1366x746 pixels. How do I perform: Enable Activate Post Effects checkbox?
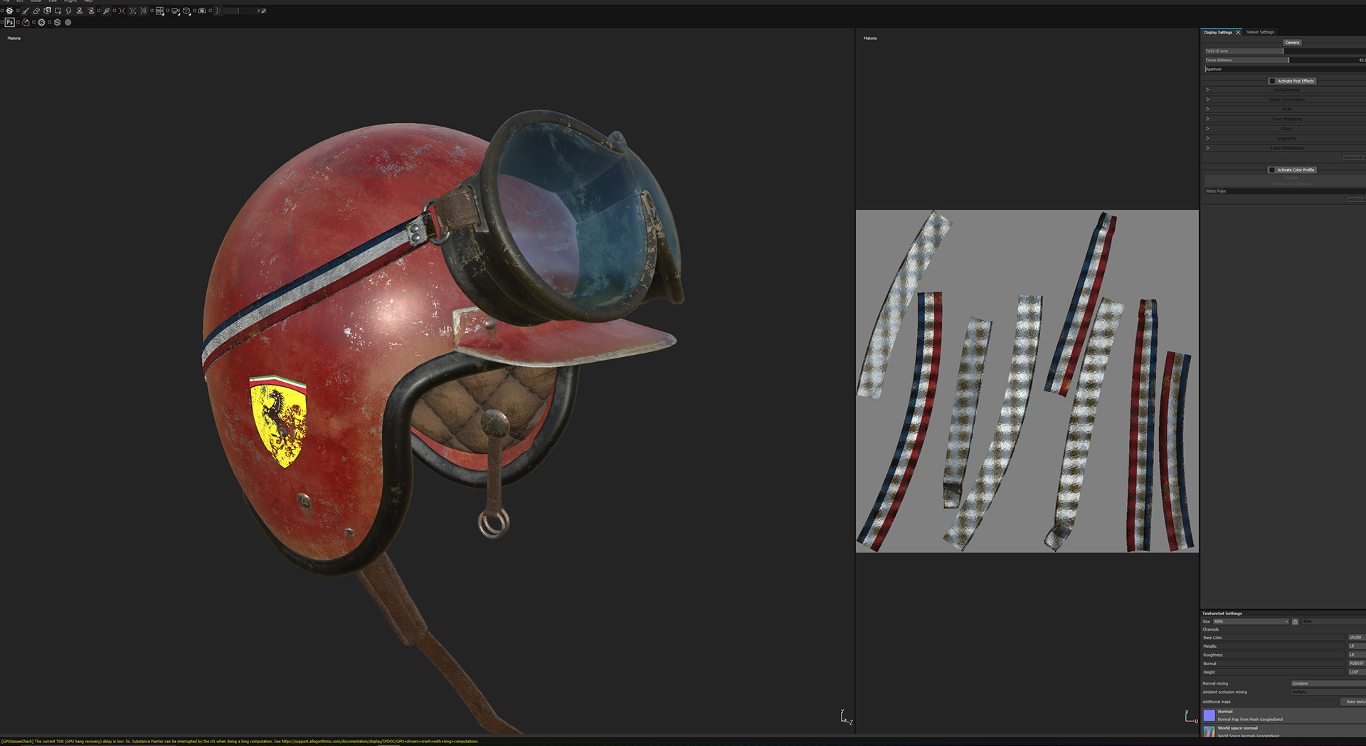(x=1272, y=81)
